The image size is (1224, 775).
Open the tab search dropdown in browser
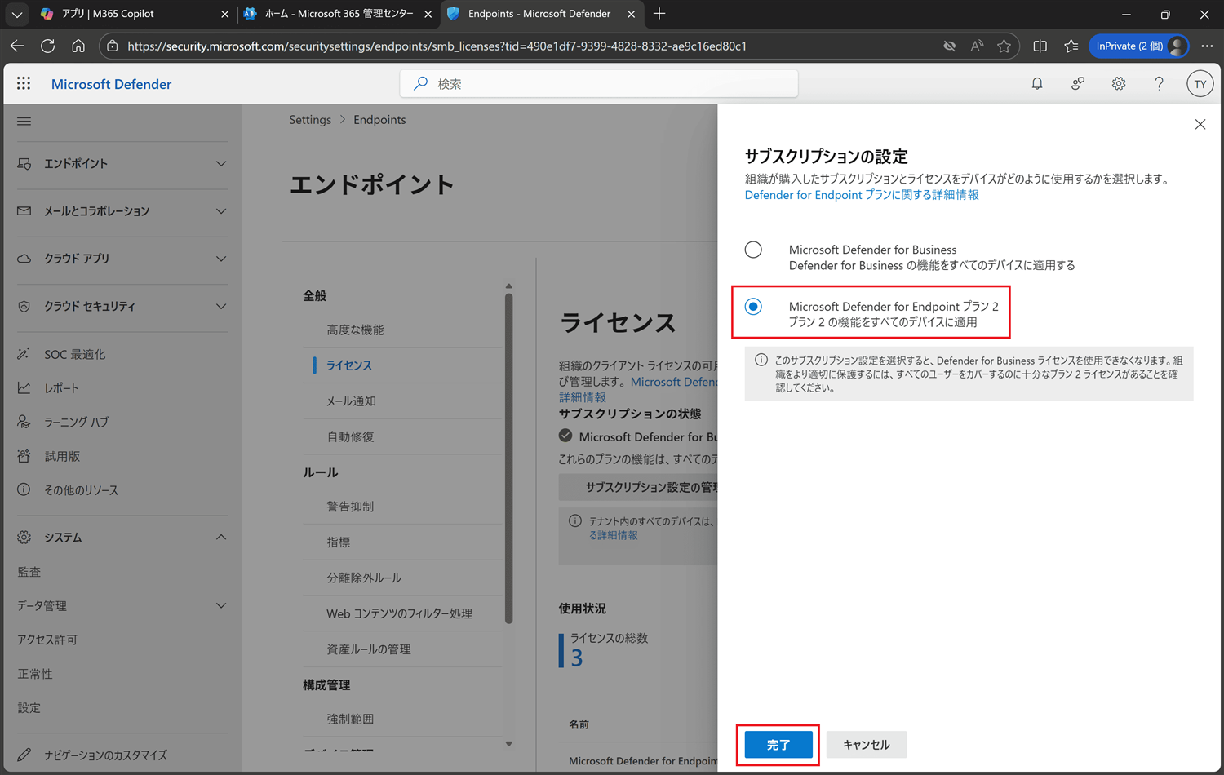[x=16, y=14]
